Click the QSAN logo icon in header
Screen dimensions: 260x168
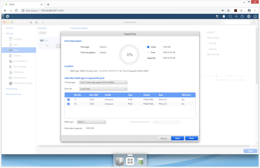[7, 16]
